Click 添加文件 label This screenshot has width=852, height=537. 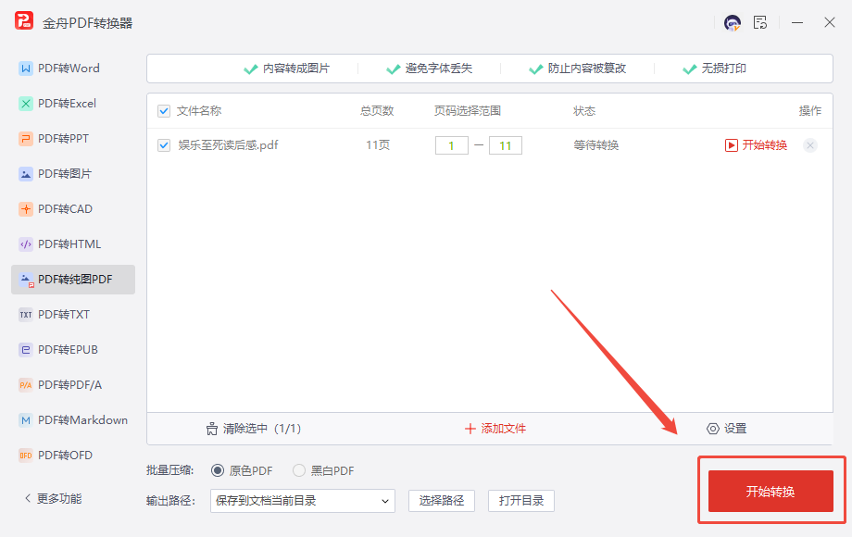(503, 429)
